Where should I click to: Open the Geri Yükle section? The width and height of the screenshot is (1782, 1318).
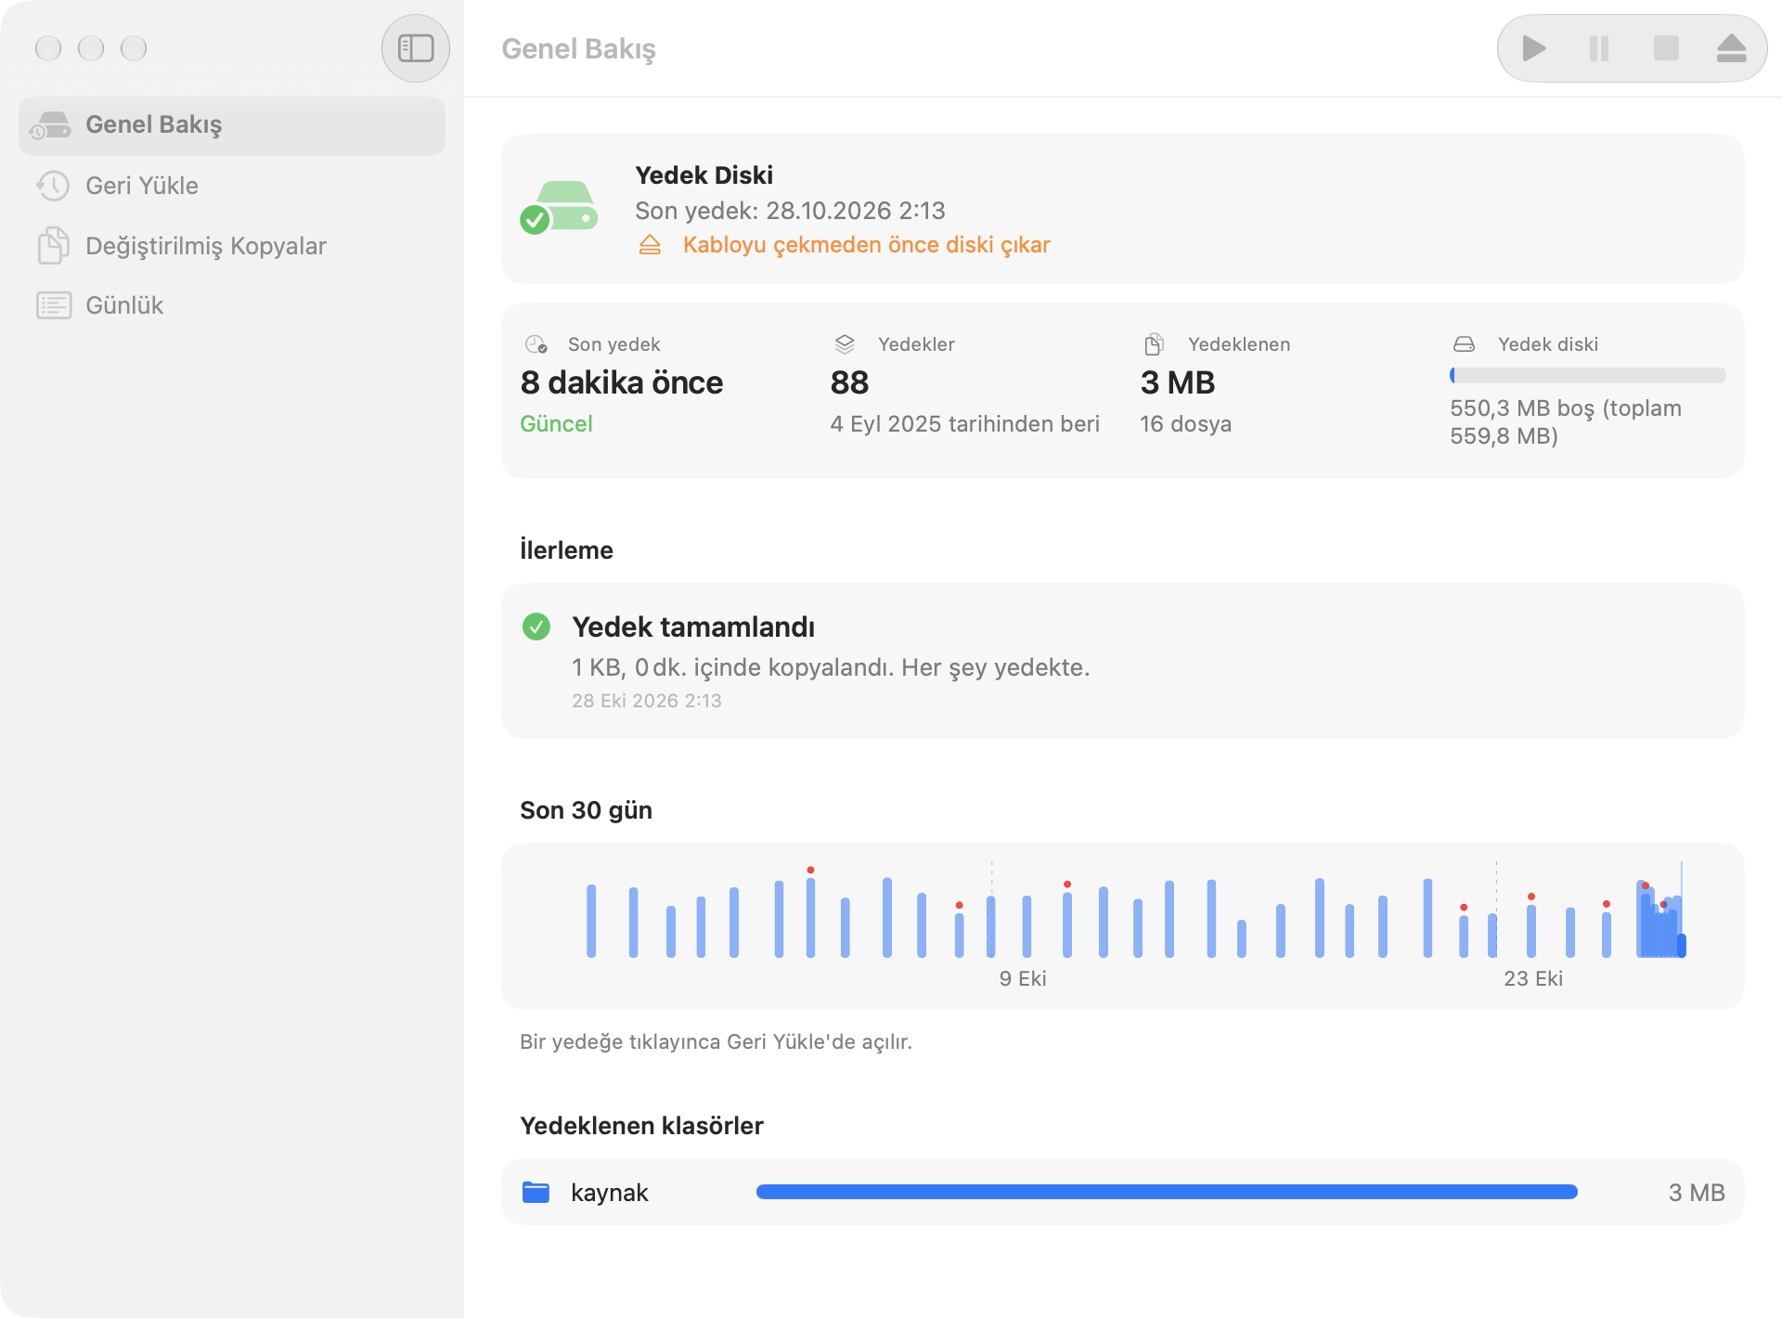[232, 186]
